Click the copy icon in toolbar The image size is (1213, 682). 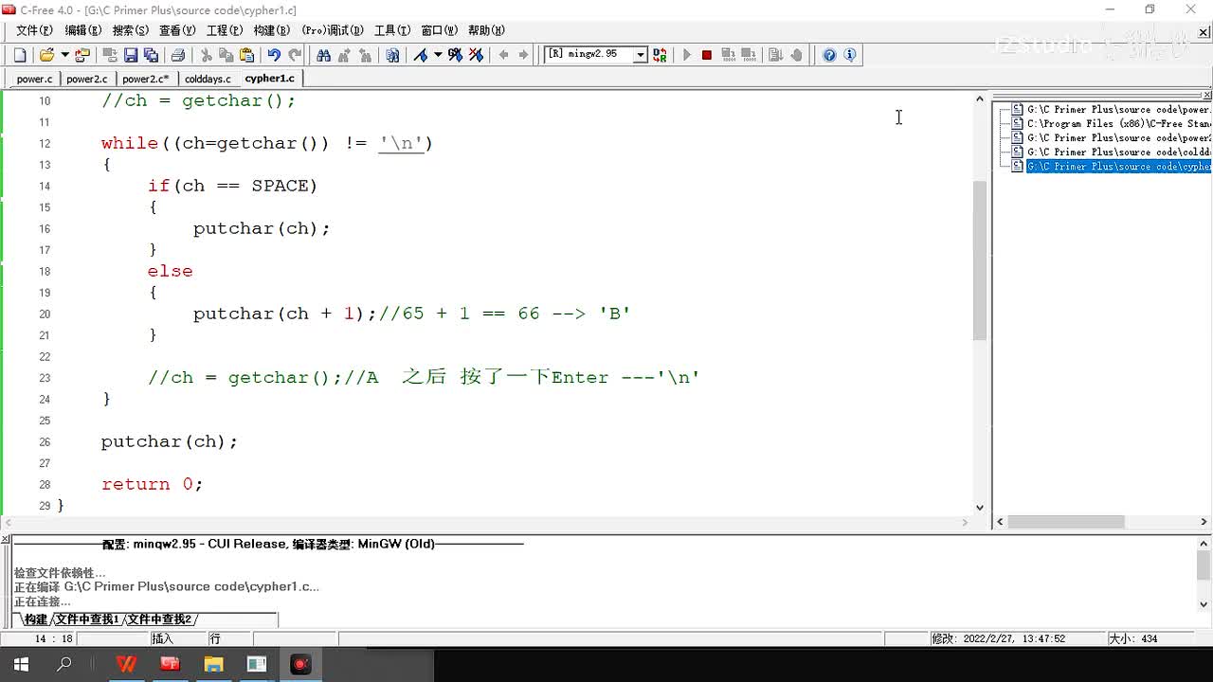226,55
